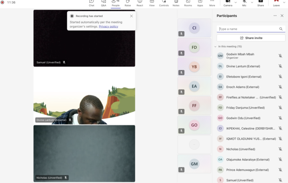The image size is (288, 183).
Task: Expand Camera options dropdown arrow
Action: click(236, 2)
